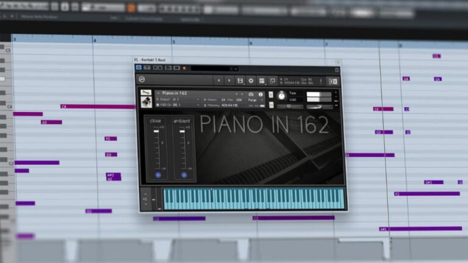
Task: Open the Kontakt save floppy-disk menu
Action: pyautogui.click(x=240, y=80)
